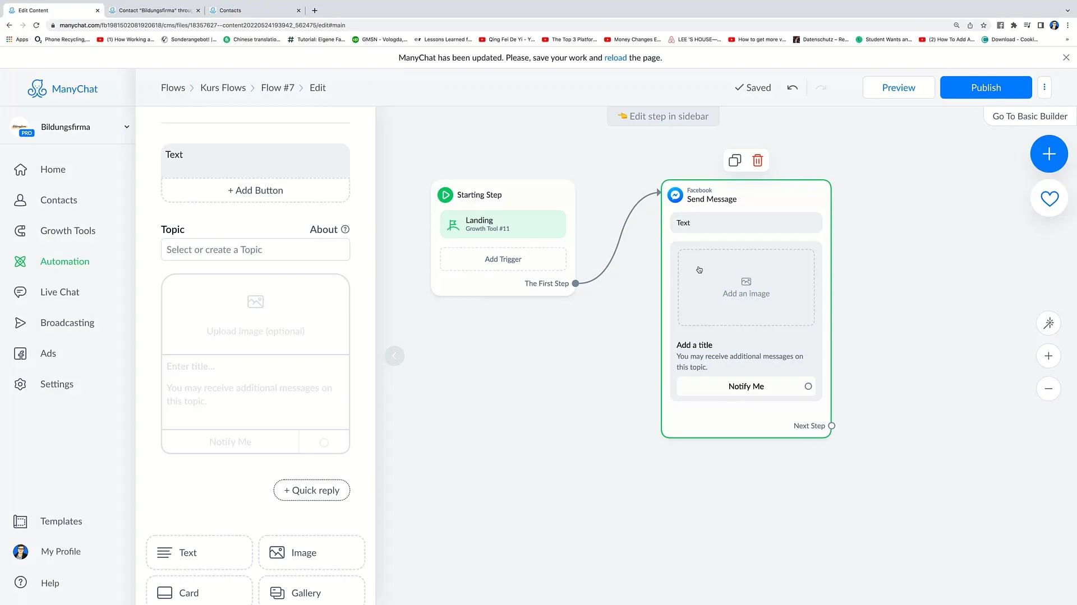
Task: Click the duplicate step icon
Action: point(734,160)
